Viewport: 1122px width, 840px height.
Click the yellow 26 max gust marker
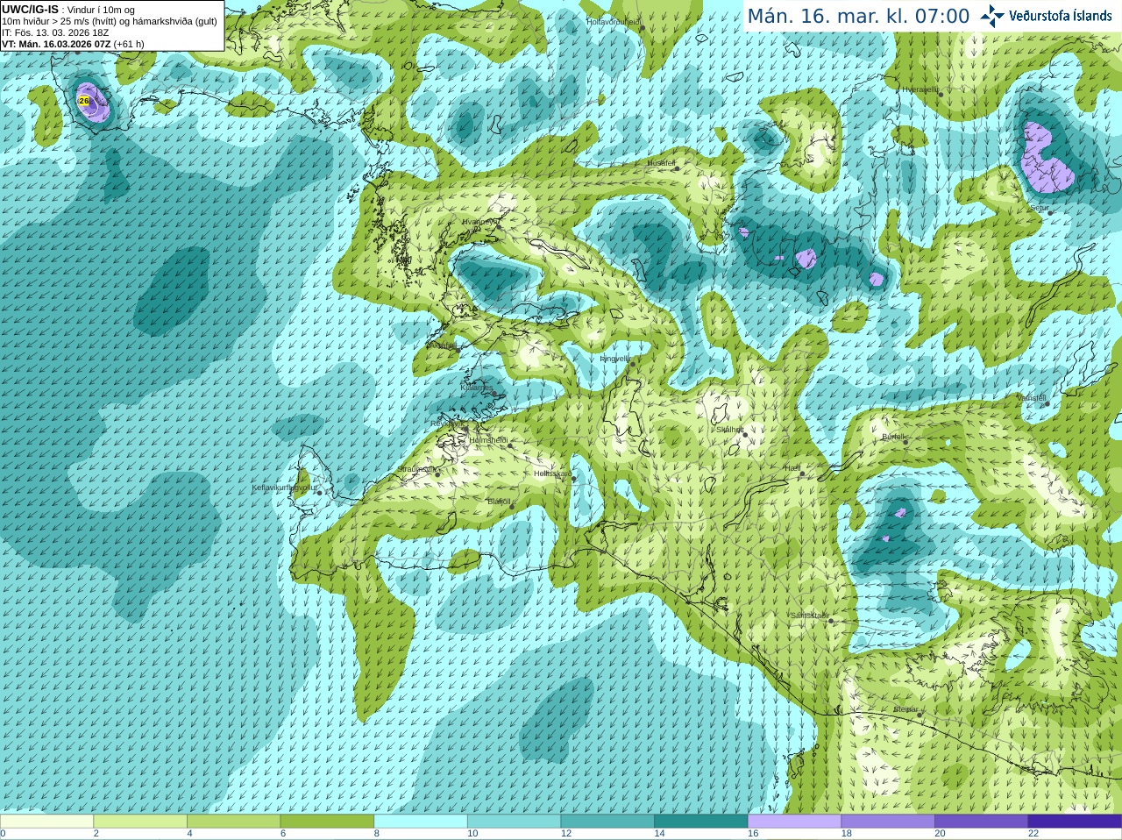(84, 102)
